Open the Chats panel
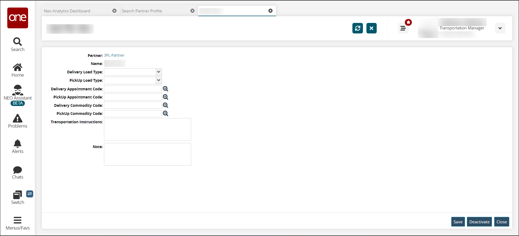The height and width of the screenshot is (236, 519). click(x=18, y=173)
